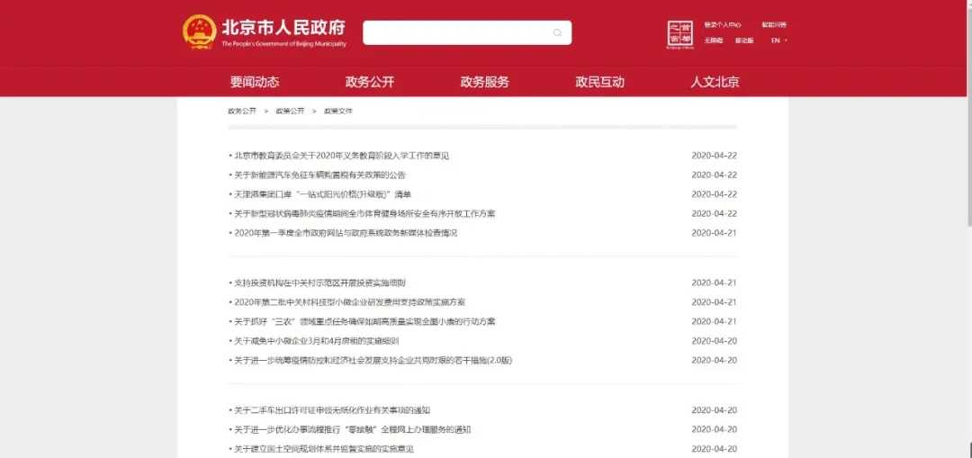
Task: Open 支持投资机构在中关村示范区开展投资实施细则
Action: click(319, 283)
